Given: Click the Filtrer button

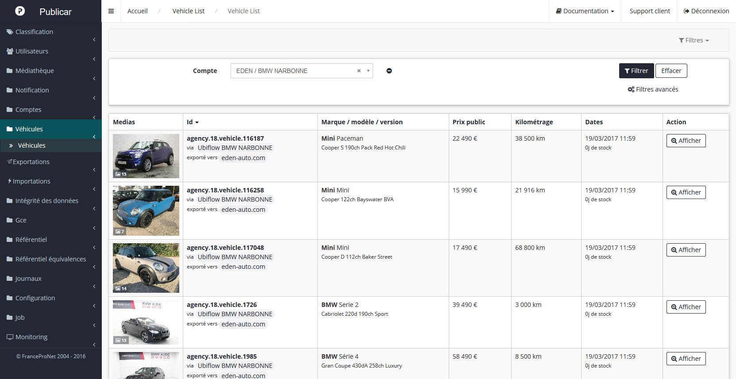Looking at the screenshot, I should pos(636,71).
